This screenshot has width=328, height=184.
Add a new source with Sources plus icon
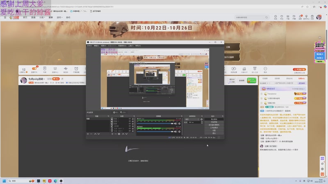point(112,134)
